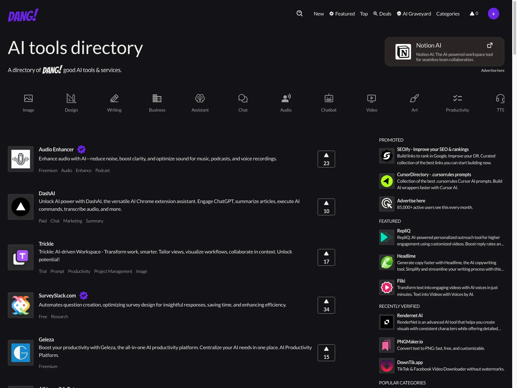Click the Rendernet AI icon
The height and width of the screenshot is (388, 517).
click(387, 322)
